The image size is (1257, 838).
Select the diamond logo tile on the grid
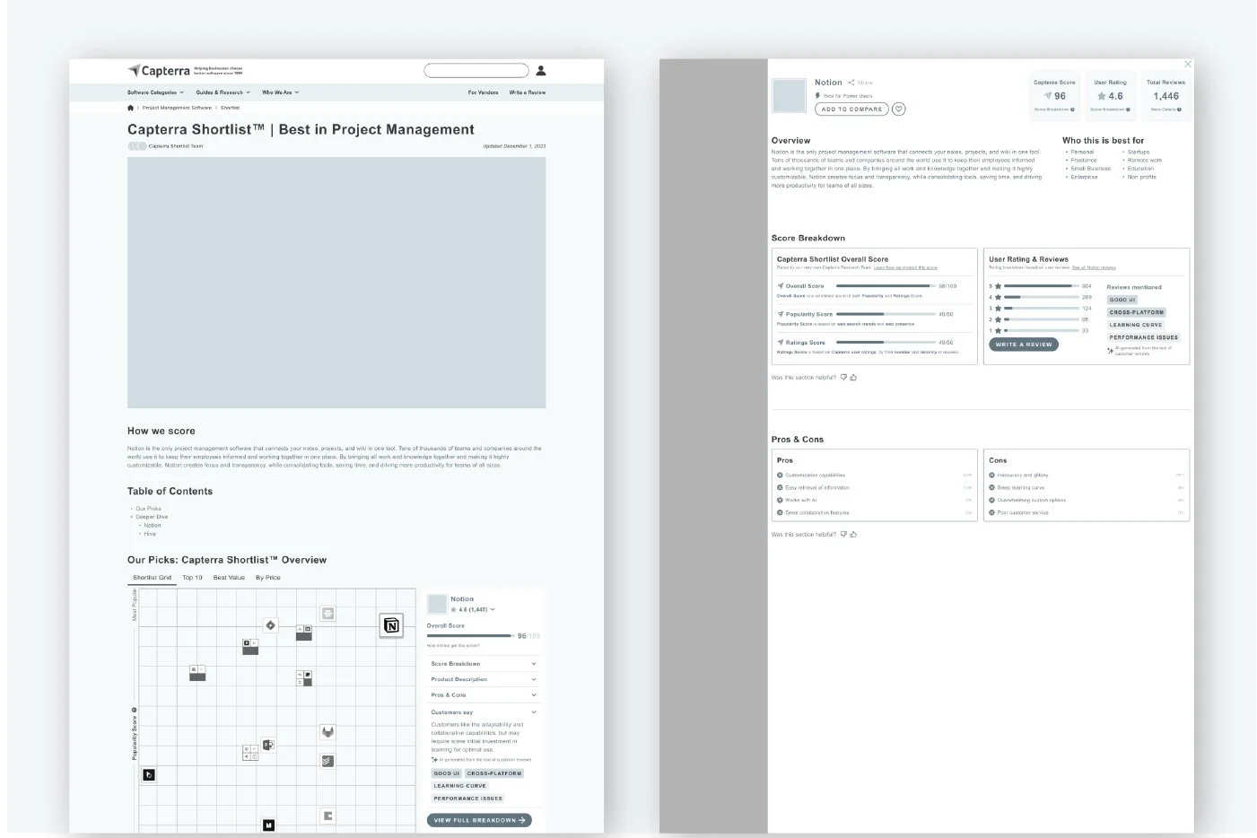click(x=270, y=624)
